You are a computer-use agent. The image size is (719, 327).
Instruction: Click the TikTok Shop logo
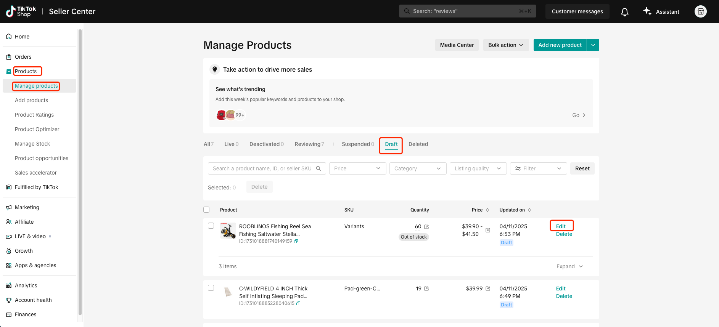pyautogui.click(x=21, y=11)
